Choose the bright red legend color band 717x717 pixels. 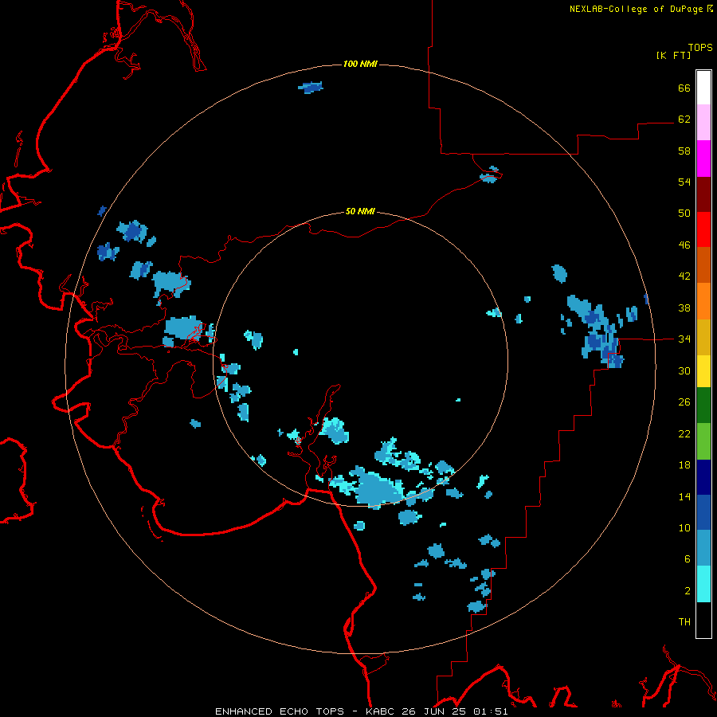click(x=703, y=229)
